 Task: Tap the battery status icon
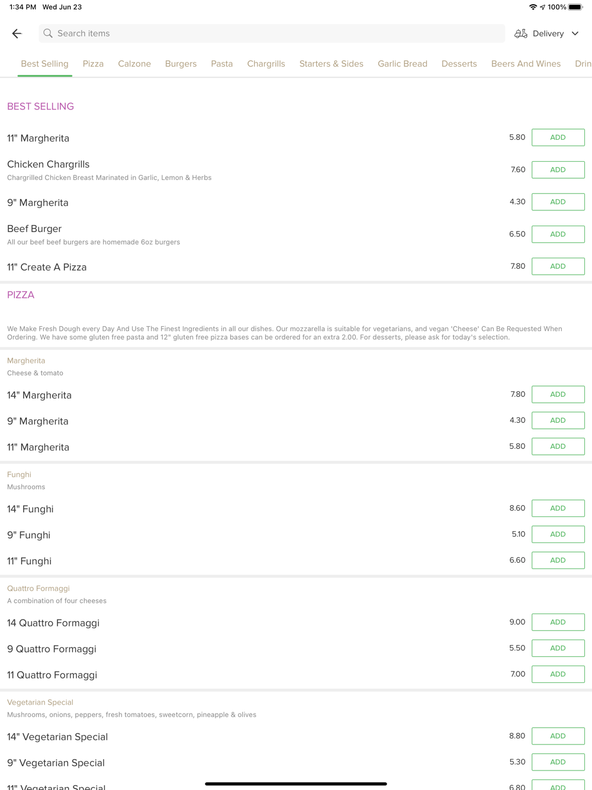tap(575, 7)
